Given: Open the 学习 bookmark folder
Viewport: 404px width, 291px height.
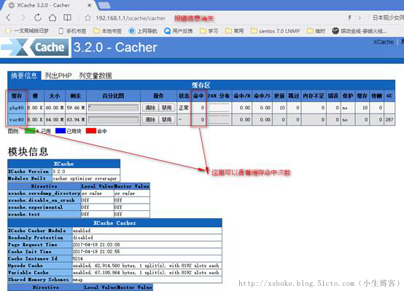Looking at the screenshot, I should pyautogui.click(x=209, y=31).
